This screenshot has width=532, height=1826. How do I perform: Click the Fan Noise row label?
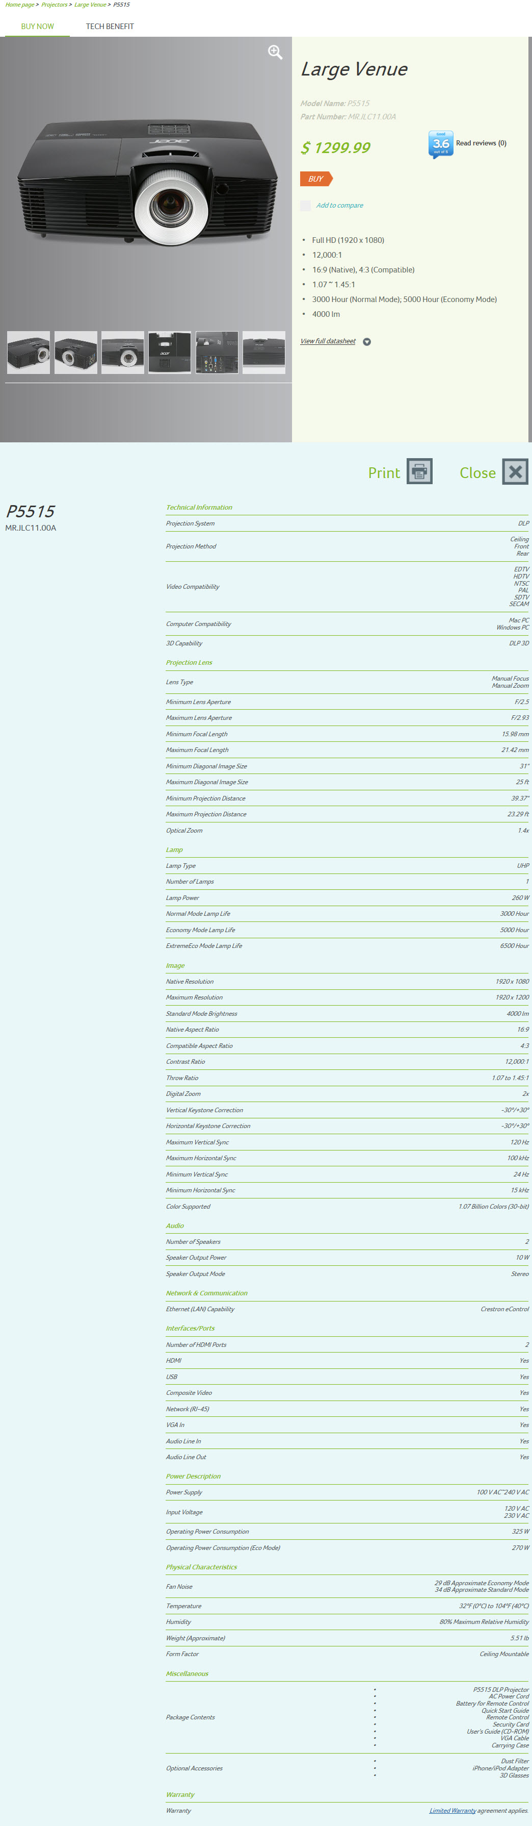tap(179, 1586)
